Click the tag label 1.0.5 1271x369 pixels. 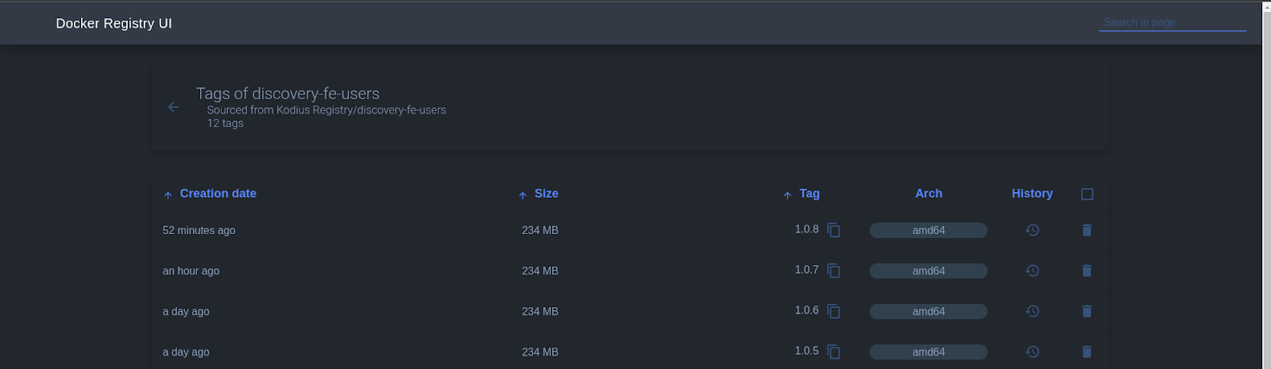click(806, 350)
